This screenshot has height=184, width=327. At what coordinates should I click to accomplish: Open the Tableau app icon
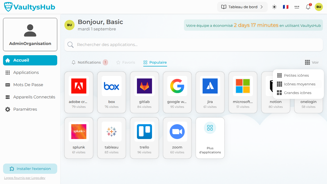coord(112,132)
